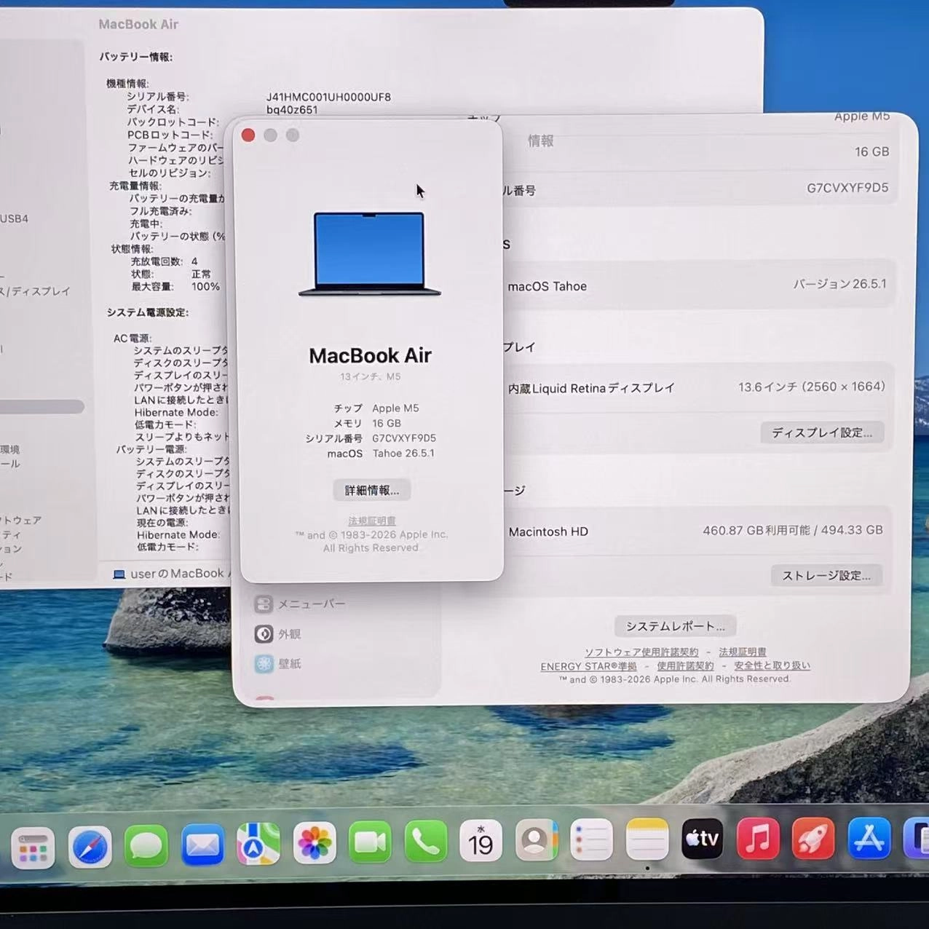This screenshot has width=929, height=929.
Task: Click device name bq40z651 in report
Action: pos(292,110)
